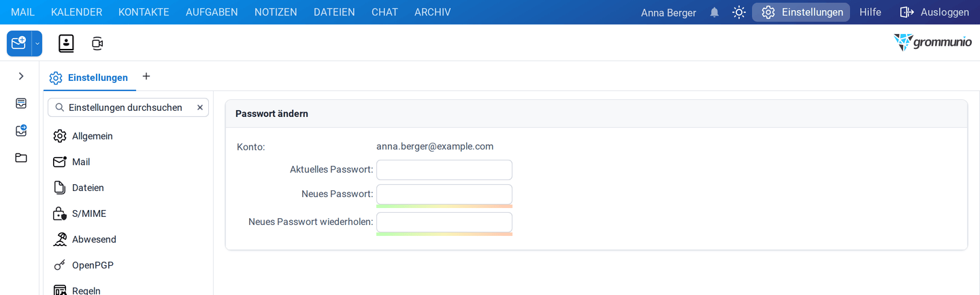This screenshot has height=295, width=980.
Task: Open the dropdown arrow beside new mail
Action: coord(37,44)
